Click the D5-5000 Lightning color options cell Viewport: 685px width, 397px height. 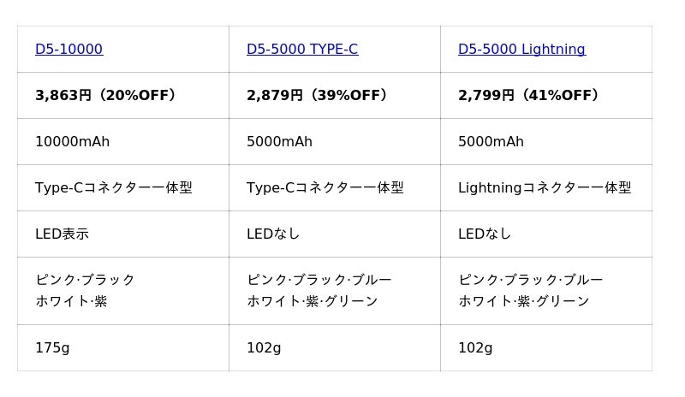(x=530, y=291)
